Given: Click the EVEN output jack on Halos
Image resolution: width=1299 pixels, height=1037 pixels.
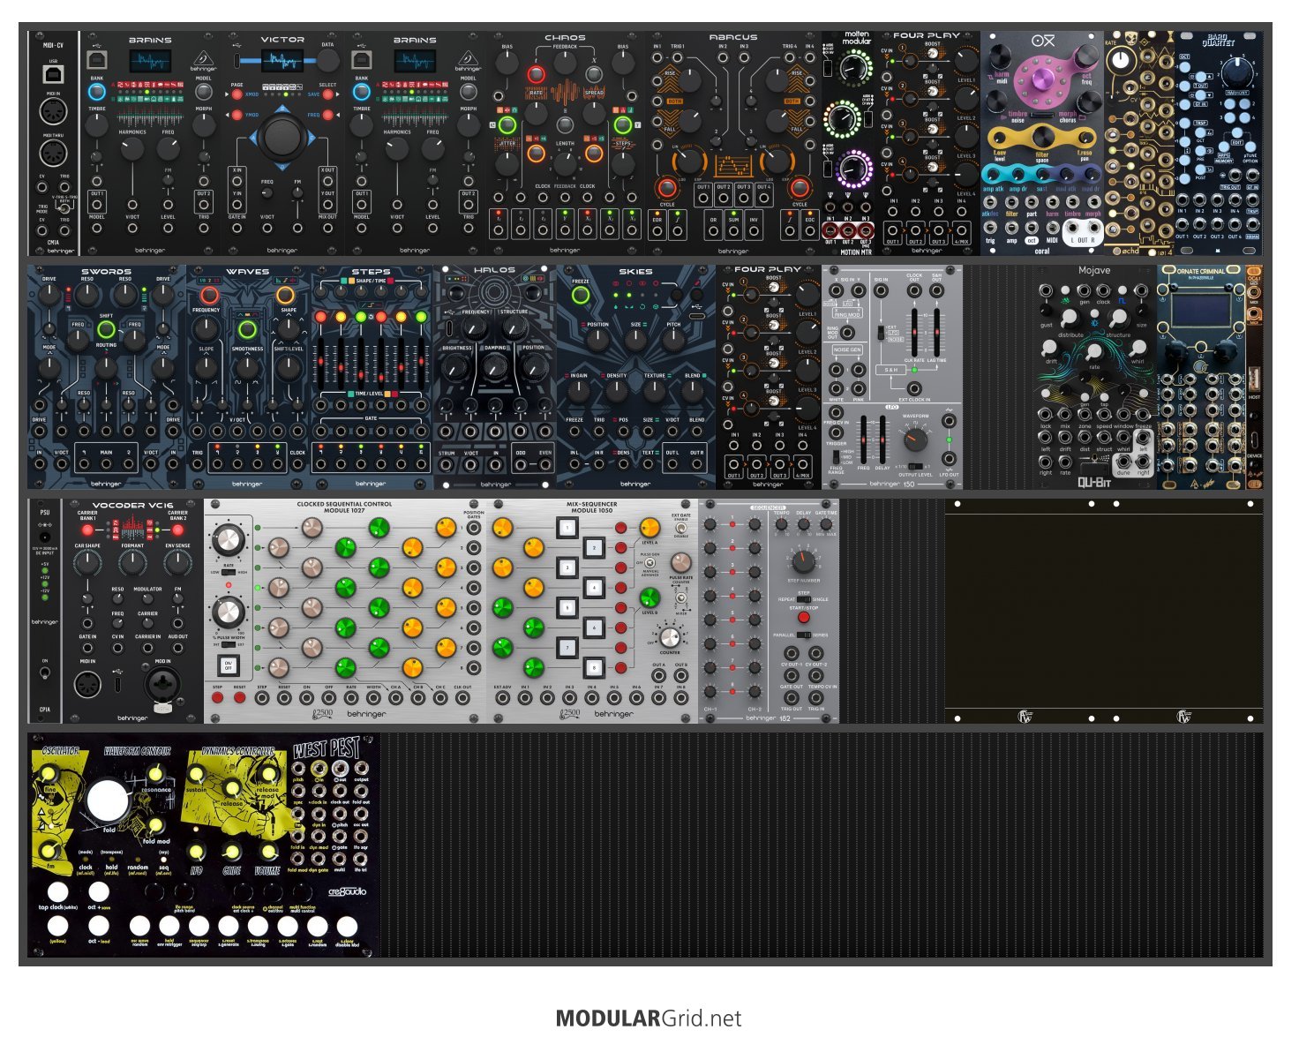Looking at the screenshot, I should (x=544, y=465).
